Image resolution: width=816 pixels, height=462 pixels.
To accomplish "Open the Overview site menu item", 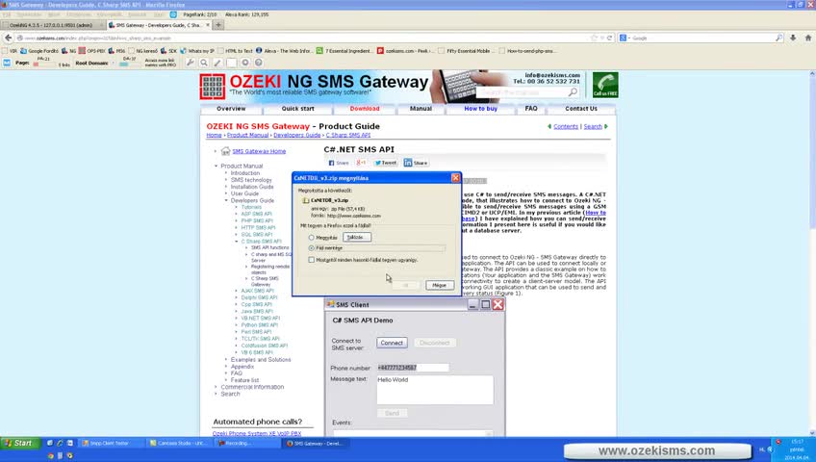I will coord(231,109).
